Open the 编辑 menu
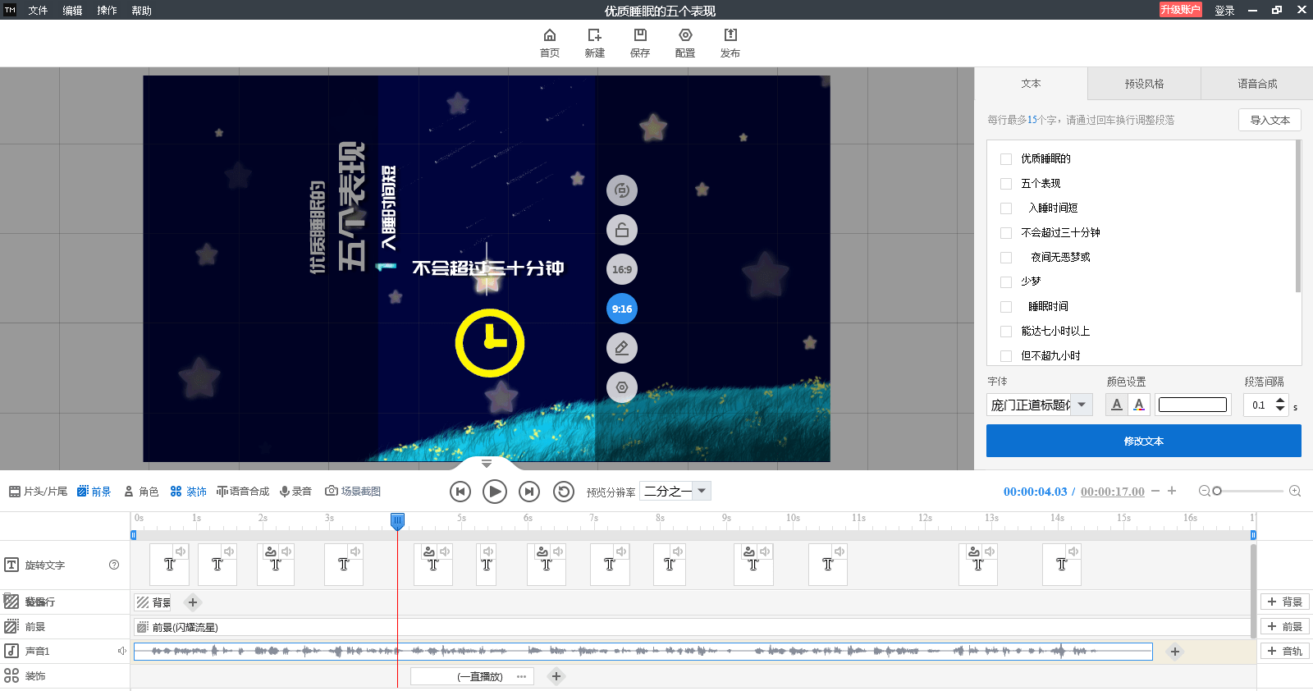The height and width of the screenshot is (691, 1313). (72, 11)
